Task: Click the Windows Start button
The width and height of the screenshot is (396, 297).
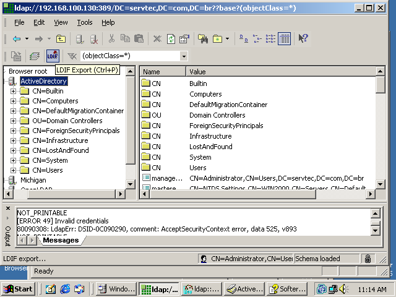Action: coord(18,289)
